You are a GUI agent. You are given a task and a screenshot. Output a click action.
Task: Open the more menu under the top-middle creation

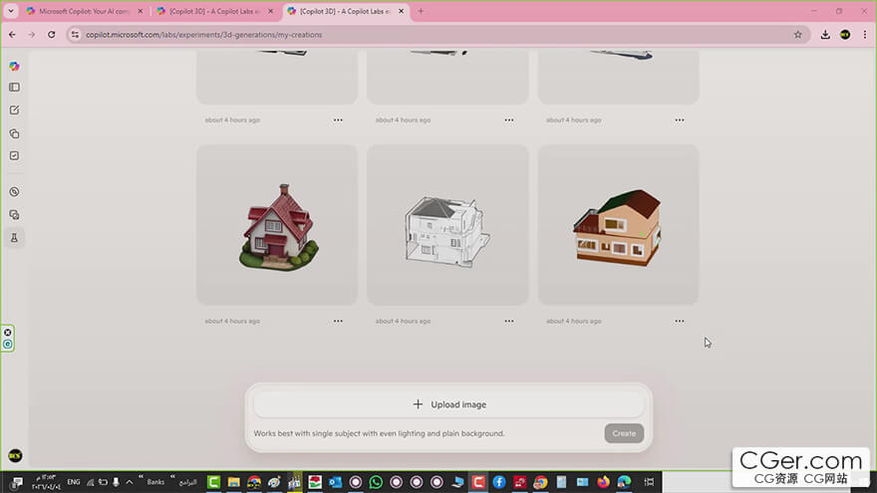[x=509, y=121]
